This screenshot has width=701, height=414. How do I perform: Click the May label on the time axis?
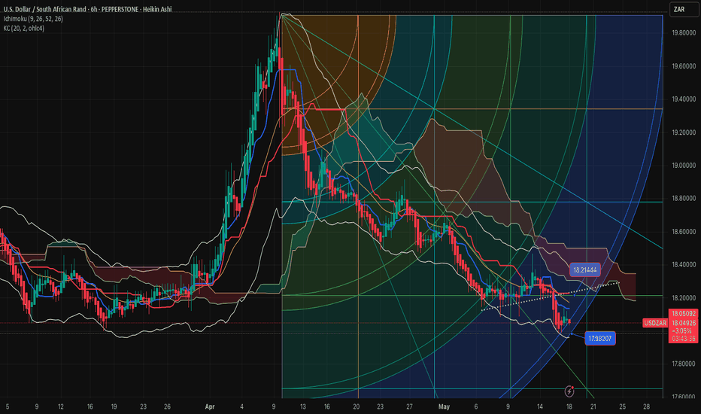coord(444,406)
